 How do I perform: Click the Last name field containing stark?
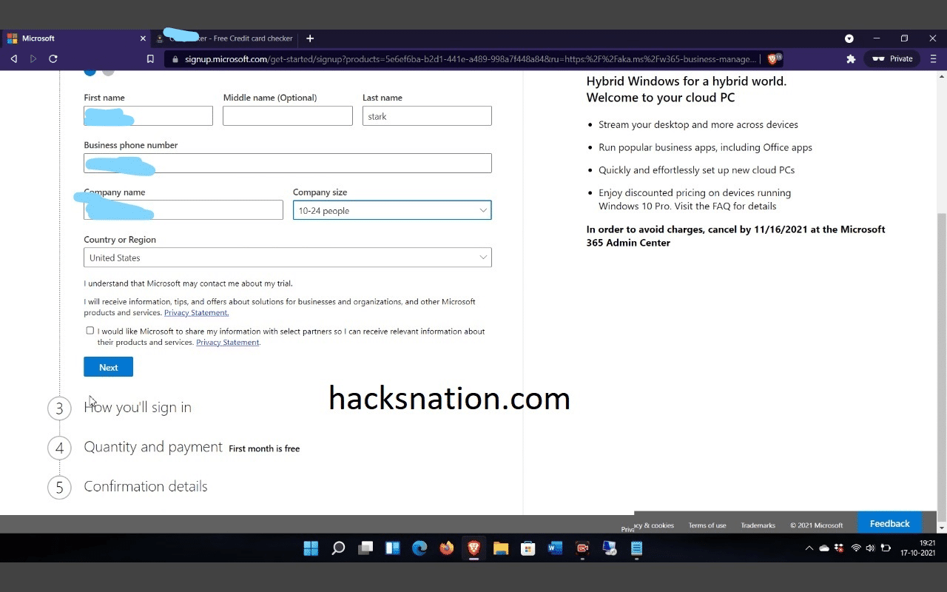427,116
